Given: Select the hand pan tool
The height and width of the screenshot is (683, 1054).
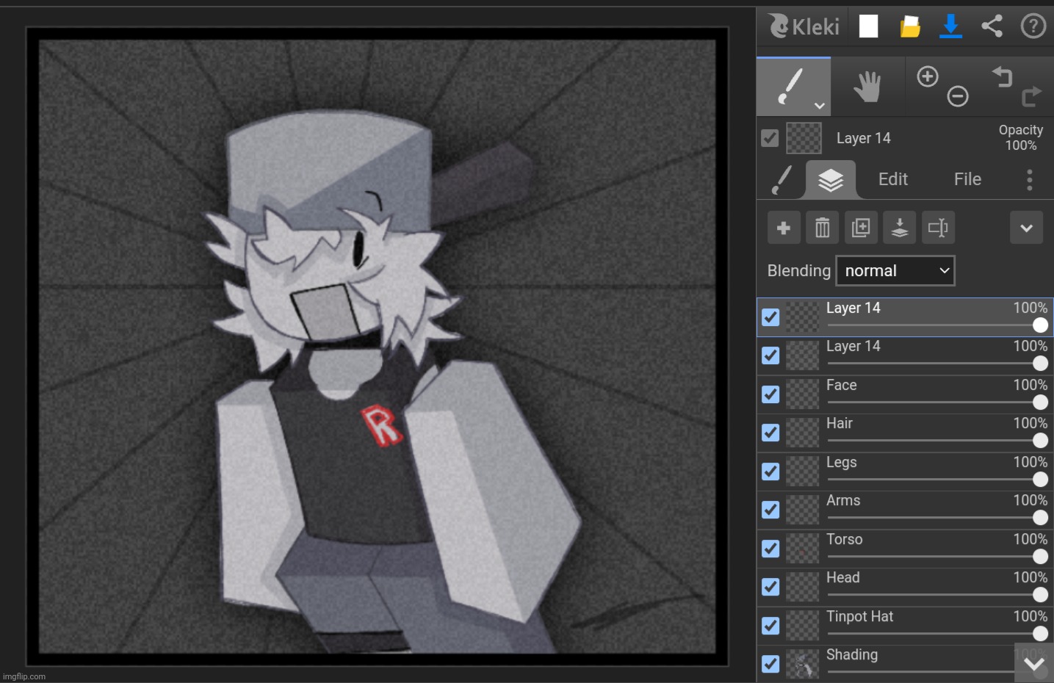Looking at the screenshot, I should 867,87.
